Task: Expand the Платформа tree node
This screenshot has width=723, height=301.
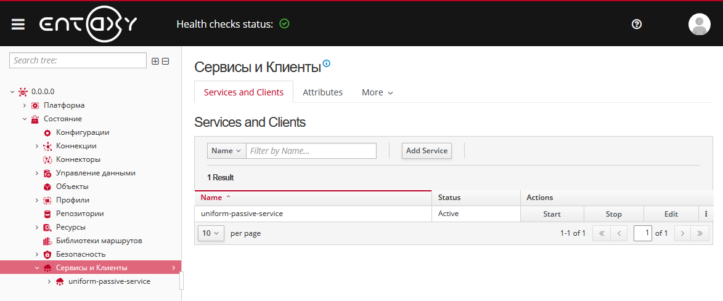Action: 25,105
